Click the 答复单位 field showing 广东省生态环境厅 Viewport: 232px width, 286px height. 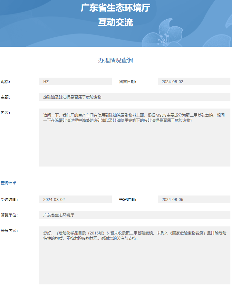click(135, 215)
